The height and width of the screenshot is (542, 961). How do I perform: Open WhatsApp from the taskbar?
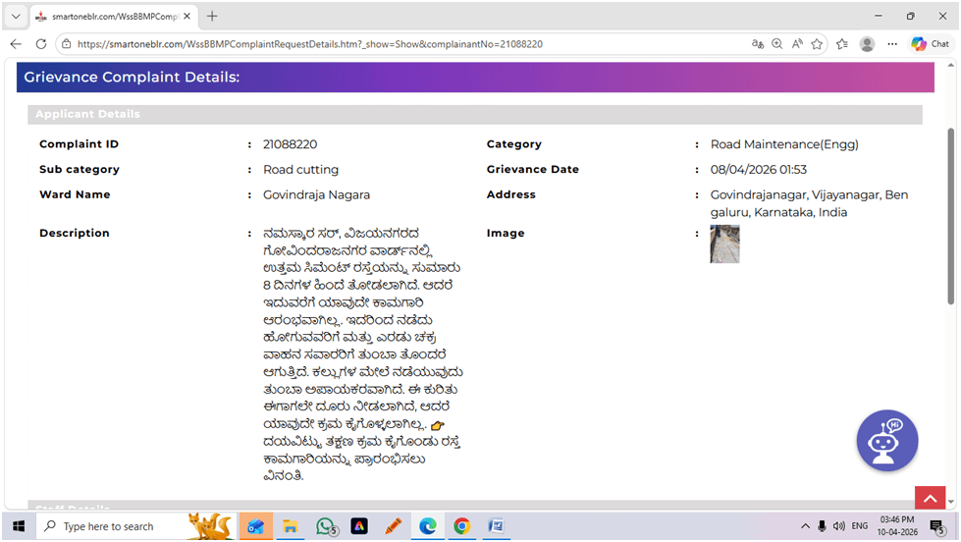tap(326, 526)
